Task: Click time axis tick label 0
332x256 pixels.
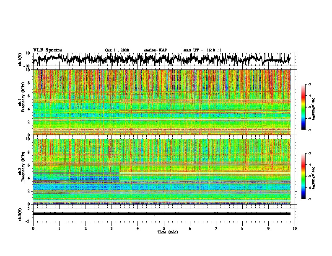Action: [x=33, y=228]
